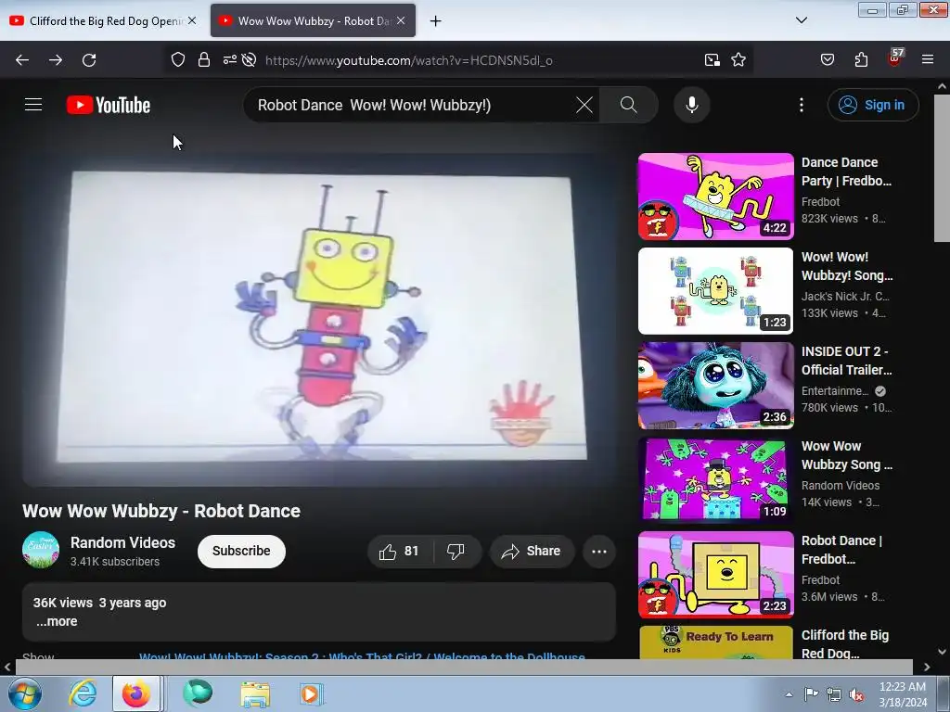This screenshot has width=950, height=712.
Task: Open INSIDE OUT 2 Official Trailer thumbnail
Action: (x=715, y=385)
